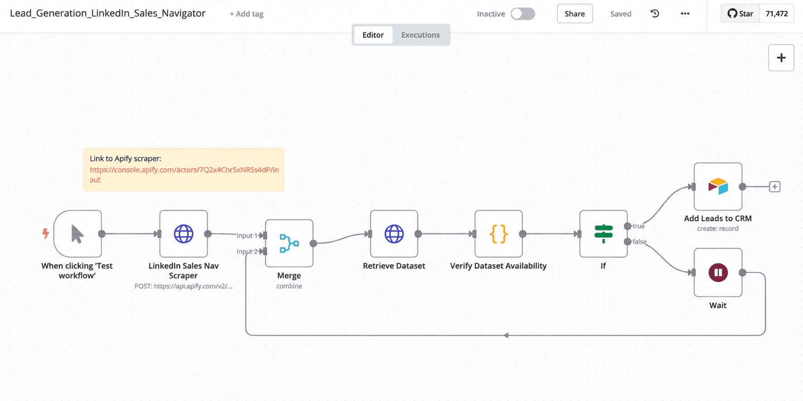Open the three-dot workflow options menu

pos(685,14)
